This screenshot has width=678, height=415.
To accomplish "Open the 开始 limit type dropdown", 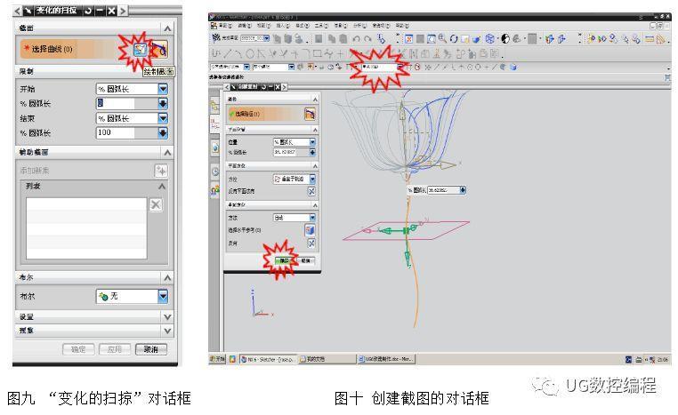I will tap(163, 89).
